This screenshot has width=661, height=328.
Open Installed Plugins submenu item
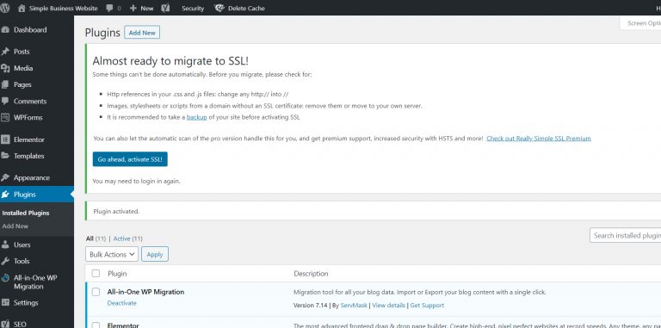pyautogui.click(x=26, y=213)
